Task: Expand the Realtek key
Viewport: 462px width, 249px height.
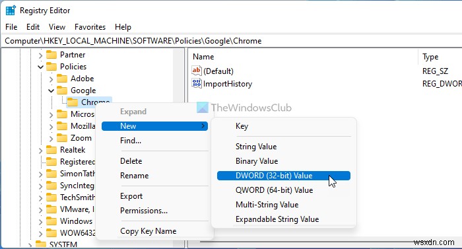Action: (x=40, y=151)
